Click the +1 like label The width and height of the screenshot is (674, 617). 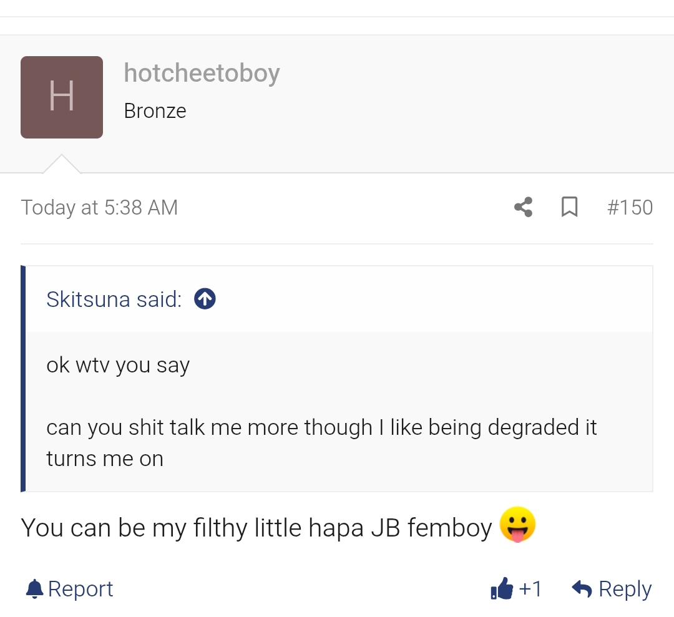click(530, 589)
